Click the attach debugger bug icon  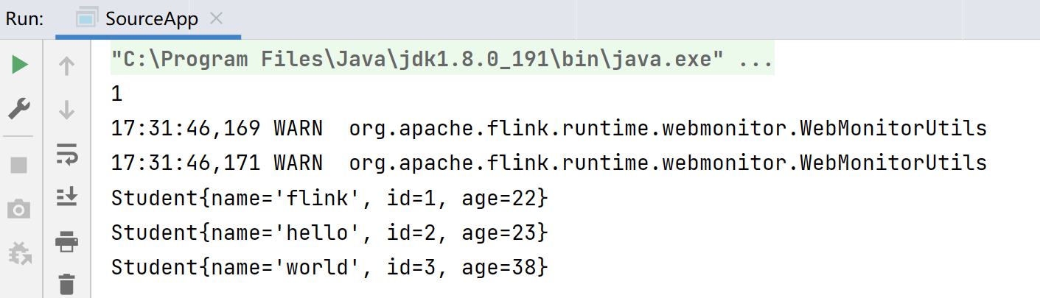(x=19, y=254)
